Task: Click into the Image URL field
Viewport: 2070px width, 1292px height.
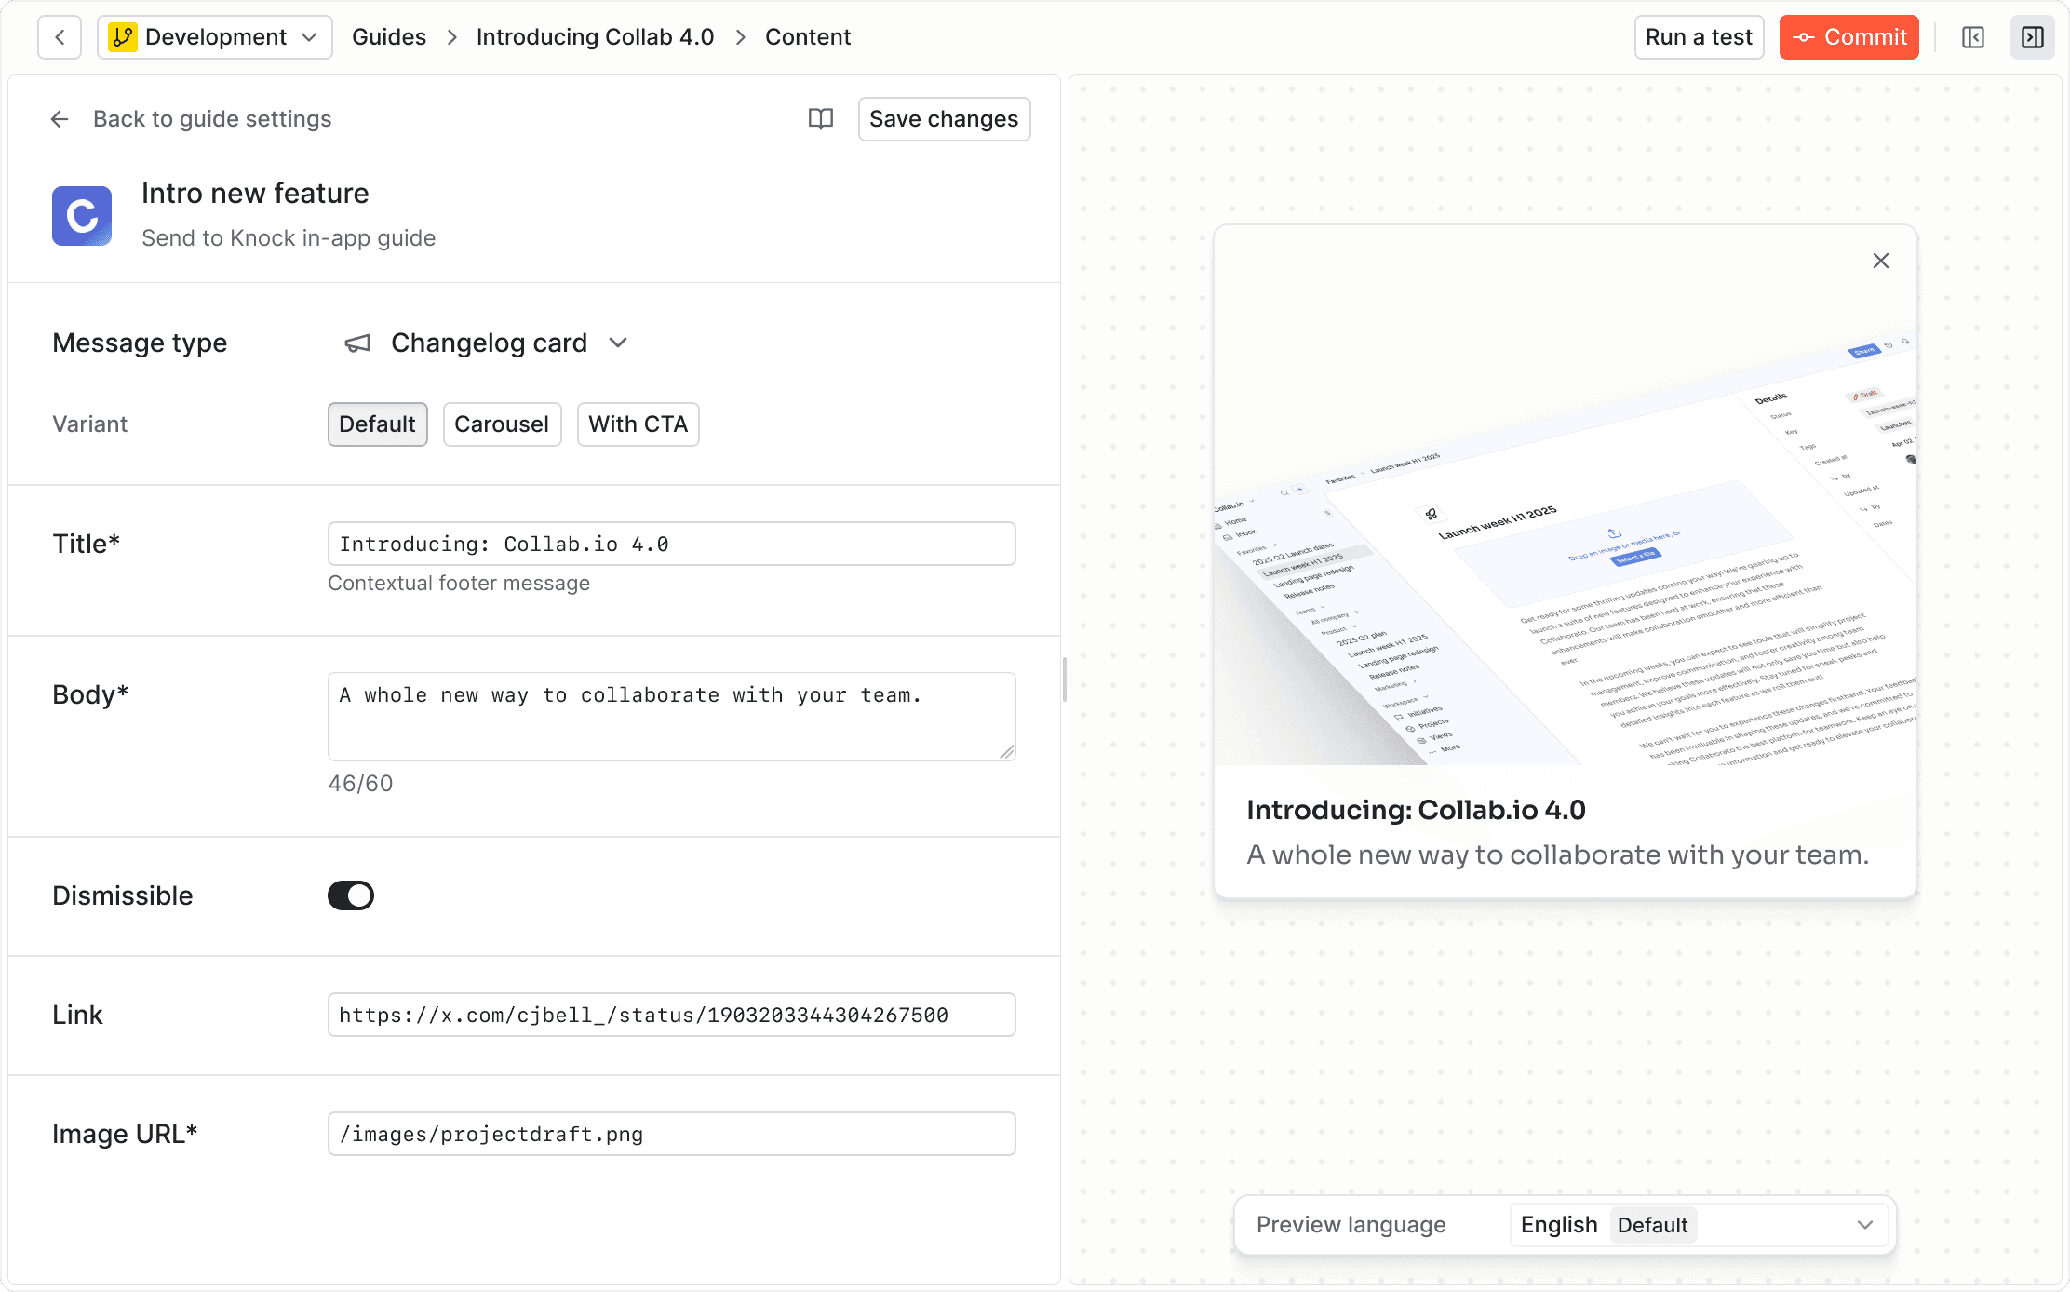Action: (x=671, y=1134)
